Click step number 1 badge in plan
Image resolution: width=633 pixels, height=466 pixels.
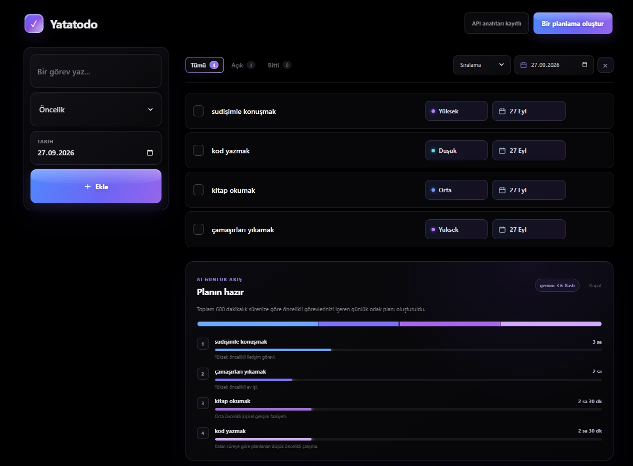pos(202,344)
